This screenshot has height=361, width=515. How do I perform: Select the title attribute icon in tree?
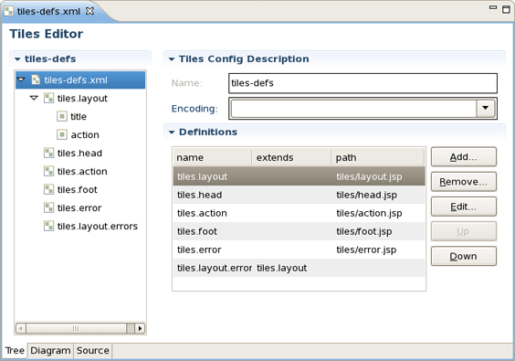pos(62,116)
